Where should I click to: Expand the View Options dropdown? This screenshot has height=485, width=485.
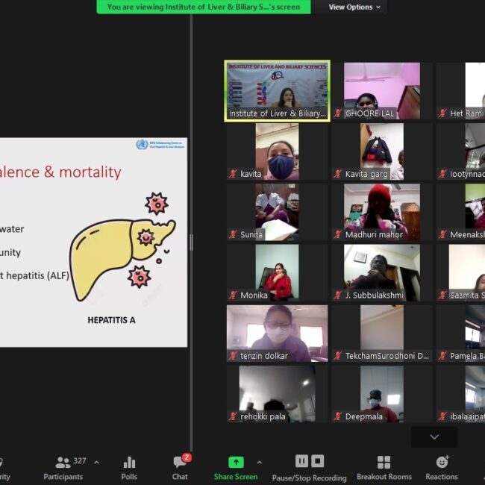coord(355,7)
